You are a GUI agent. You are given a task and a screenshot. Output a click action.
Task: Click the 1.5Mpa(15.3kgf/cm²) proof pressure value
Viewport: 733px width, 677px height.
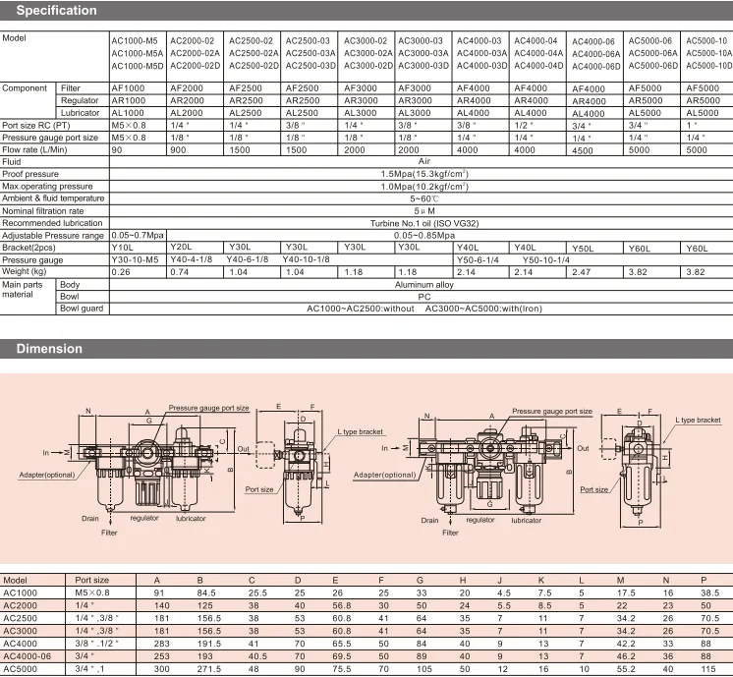point(424,174)
